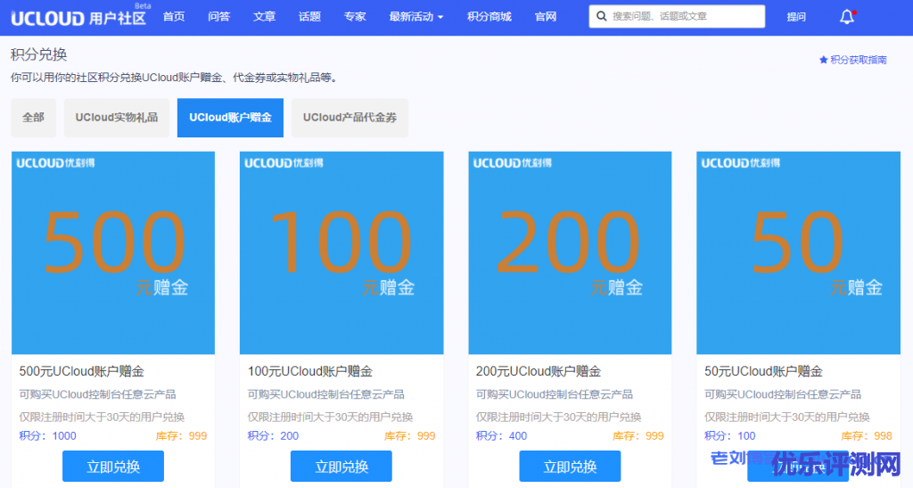Open the 200元UCloud账户赠金 title link
Viewport: 913px width, 488px height.
pyautogui.click(x=539, y=371)
